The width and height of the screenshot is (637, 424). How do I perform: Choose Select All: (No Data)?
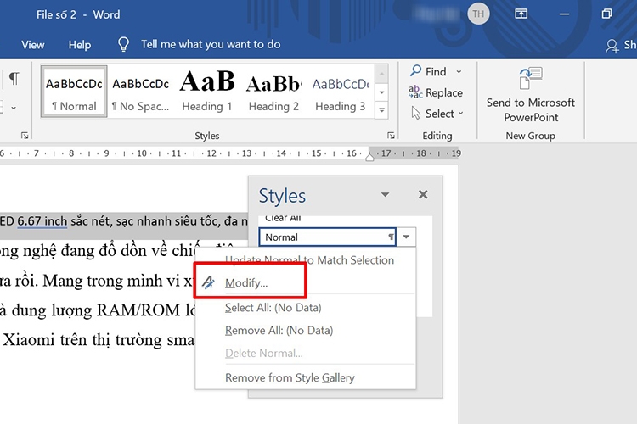coord(273,308)
